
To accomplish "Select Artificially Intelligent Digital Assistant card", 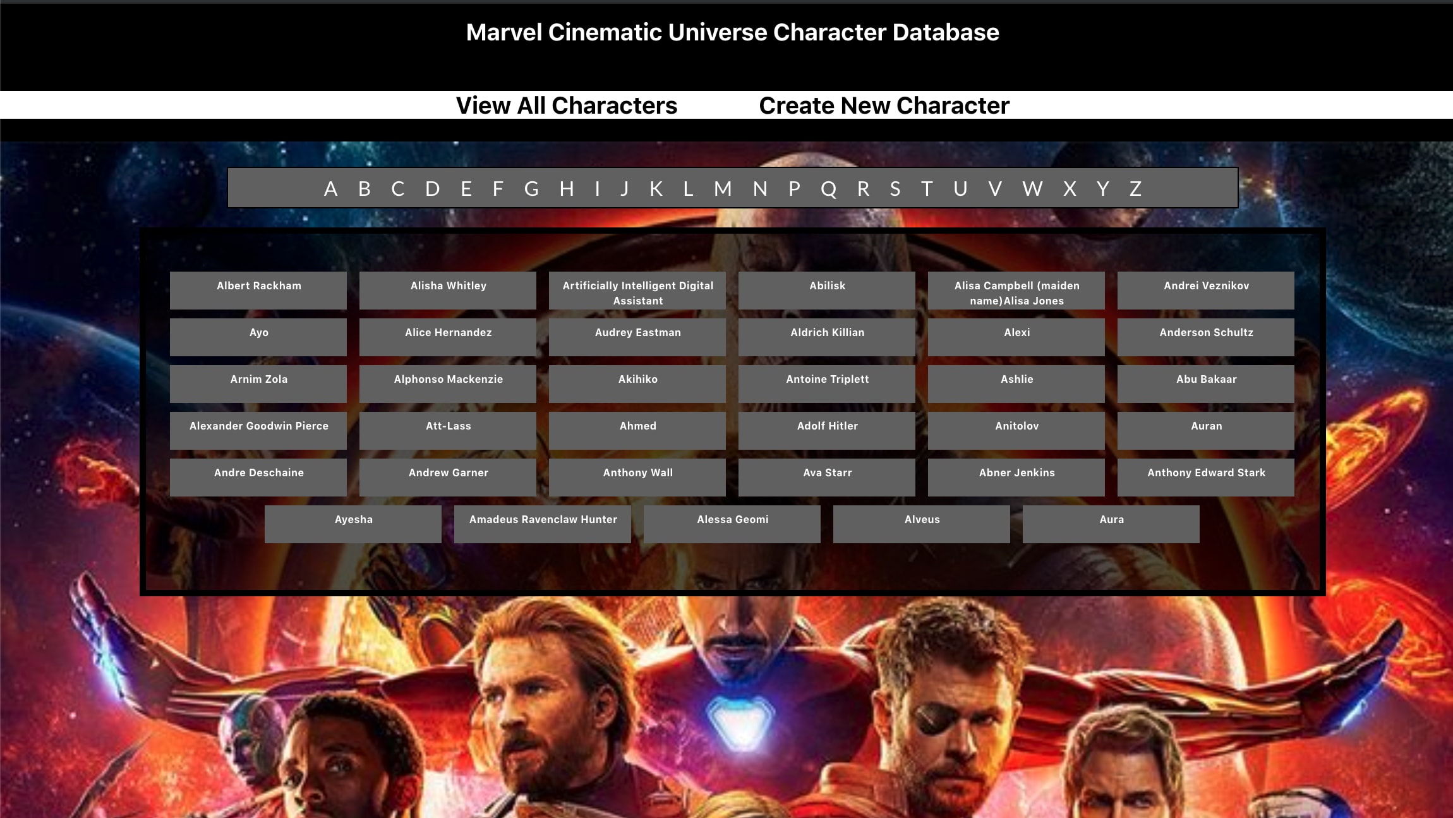I will [x=637, y=293].
